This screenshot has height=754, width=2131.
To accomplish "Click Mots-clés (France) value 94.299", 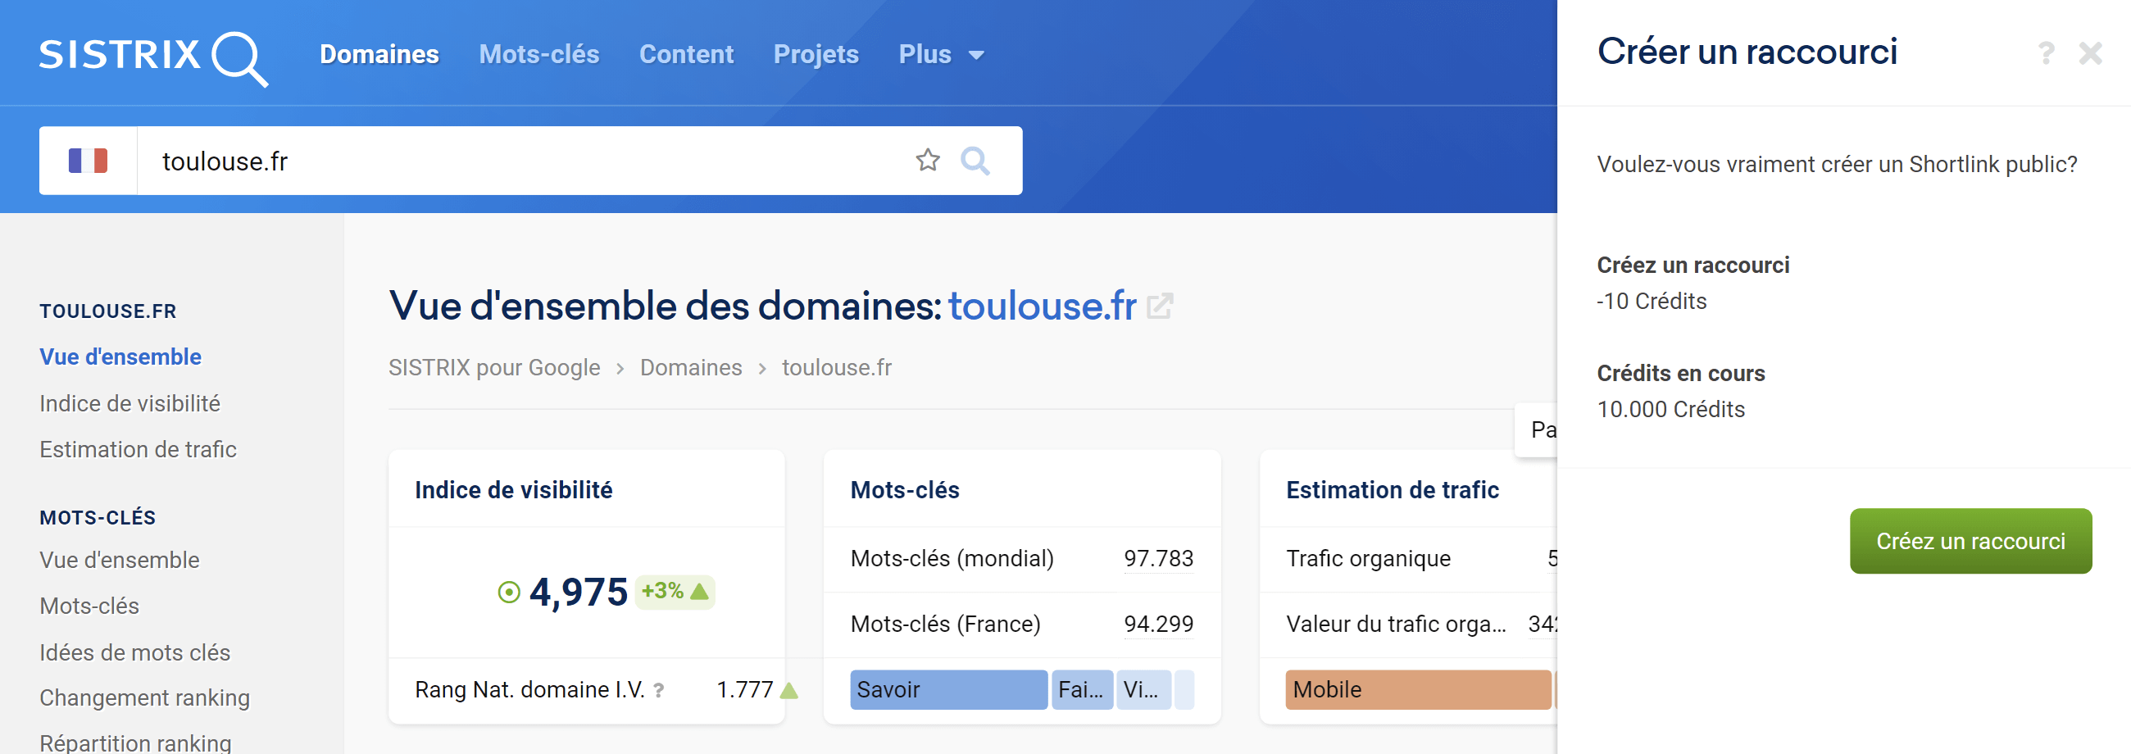I will coord(1158,624).
